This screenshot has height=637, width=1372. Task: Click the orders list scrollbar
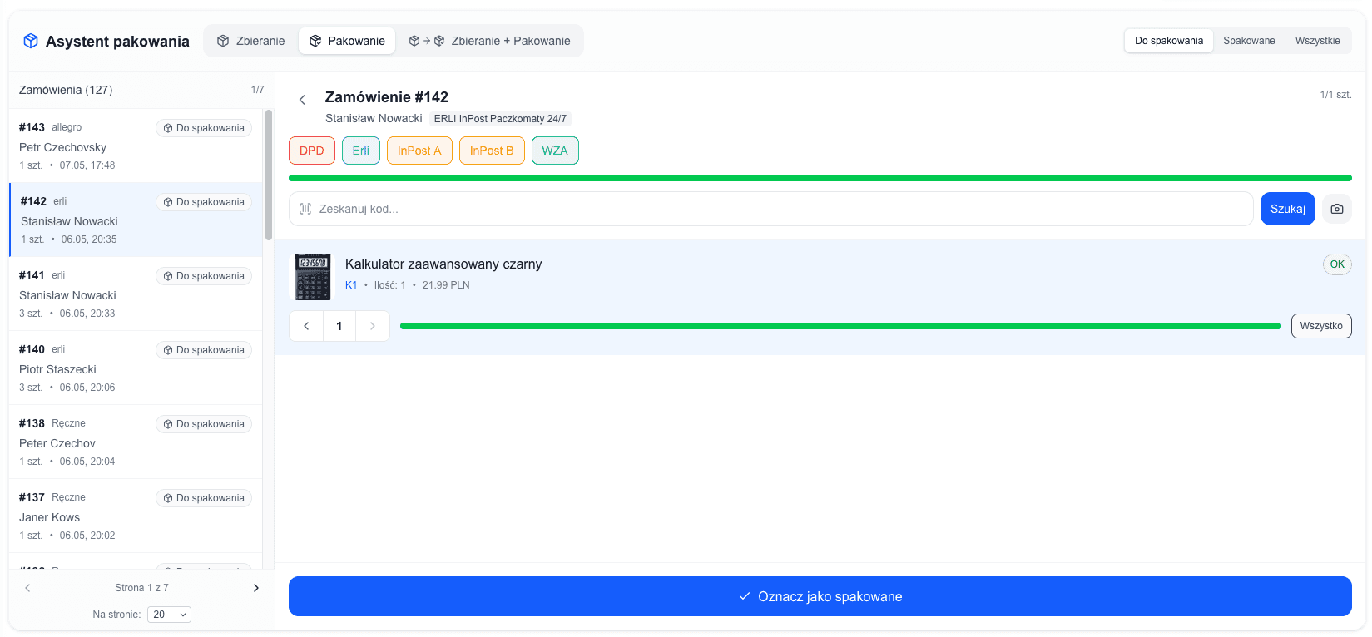click(269, 175)
